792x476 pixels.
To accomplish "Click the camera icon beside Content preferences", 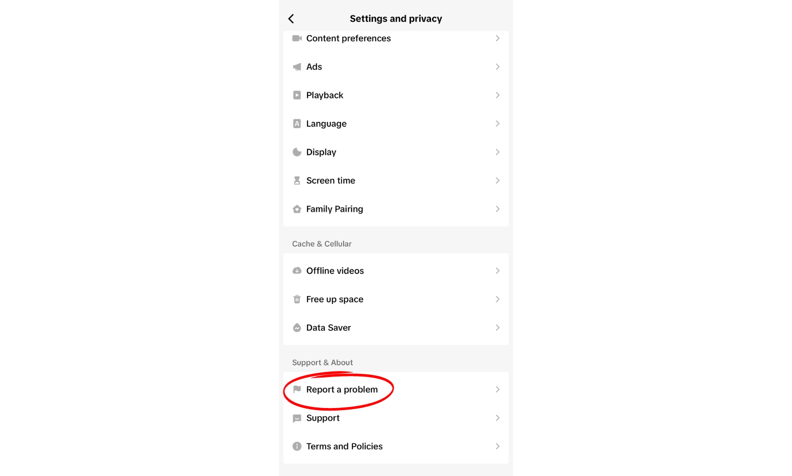I will pos(297,38).
